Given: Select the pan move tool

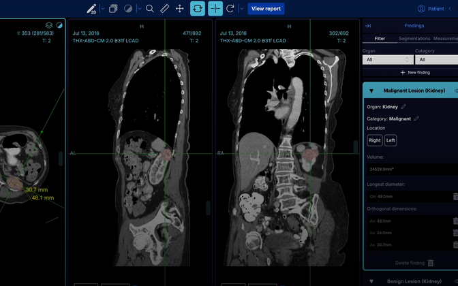Looking at the screenshot, I should click(180, 9).
